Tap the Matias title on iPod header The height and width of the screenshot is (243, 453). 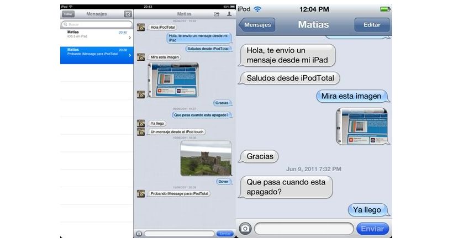313,24
